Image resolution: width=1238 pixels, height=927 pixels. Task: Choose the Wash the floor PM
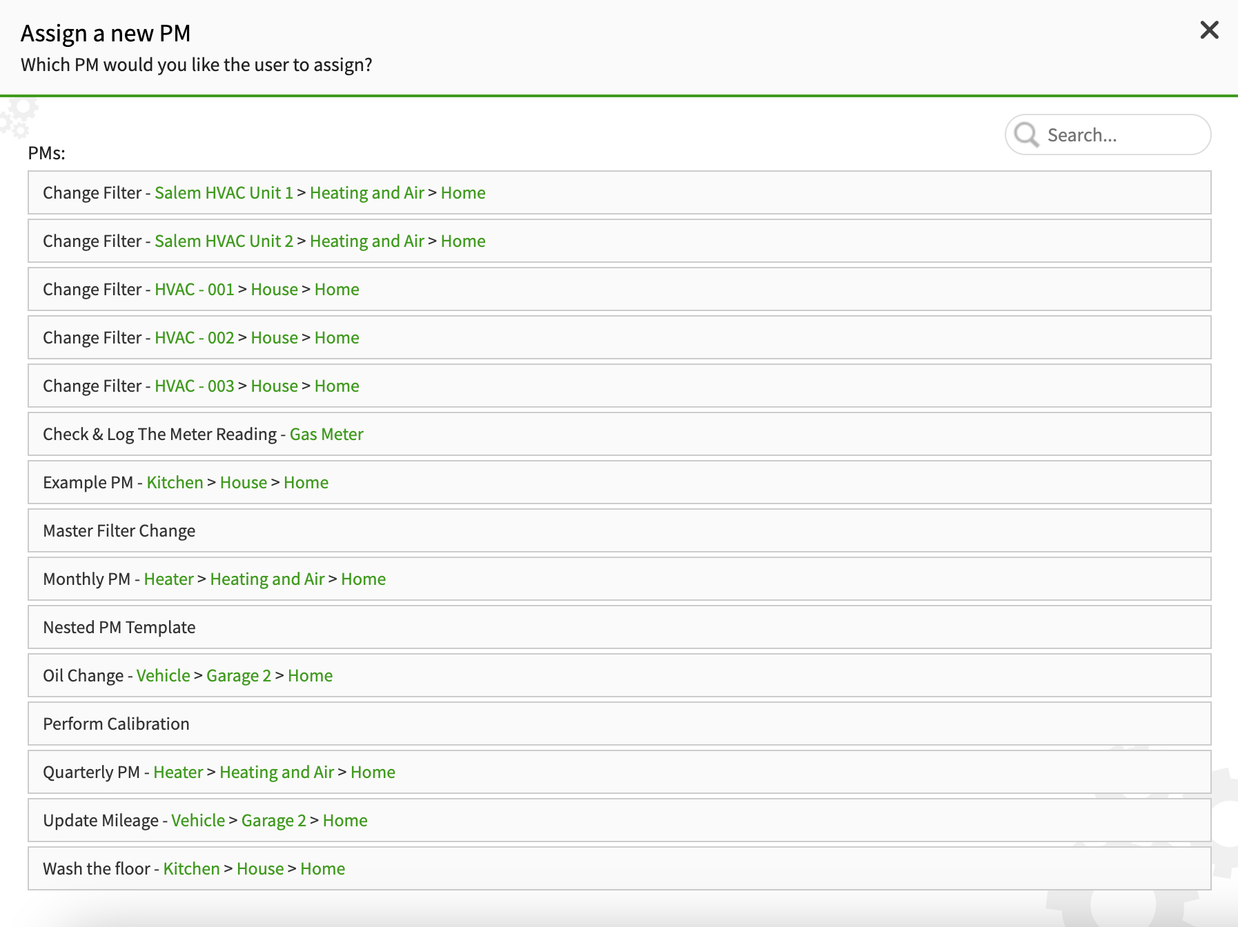[96, 869]
